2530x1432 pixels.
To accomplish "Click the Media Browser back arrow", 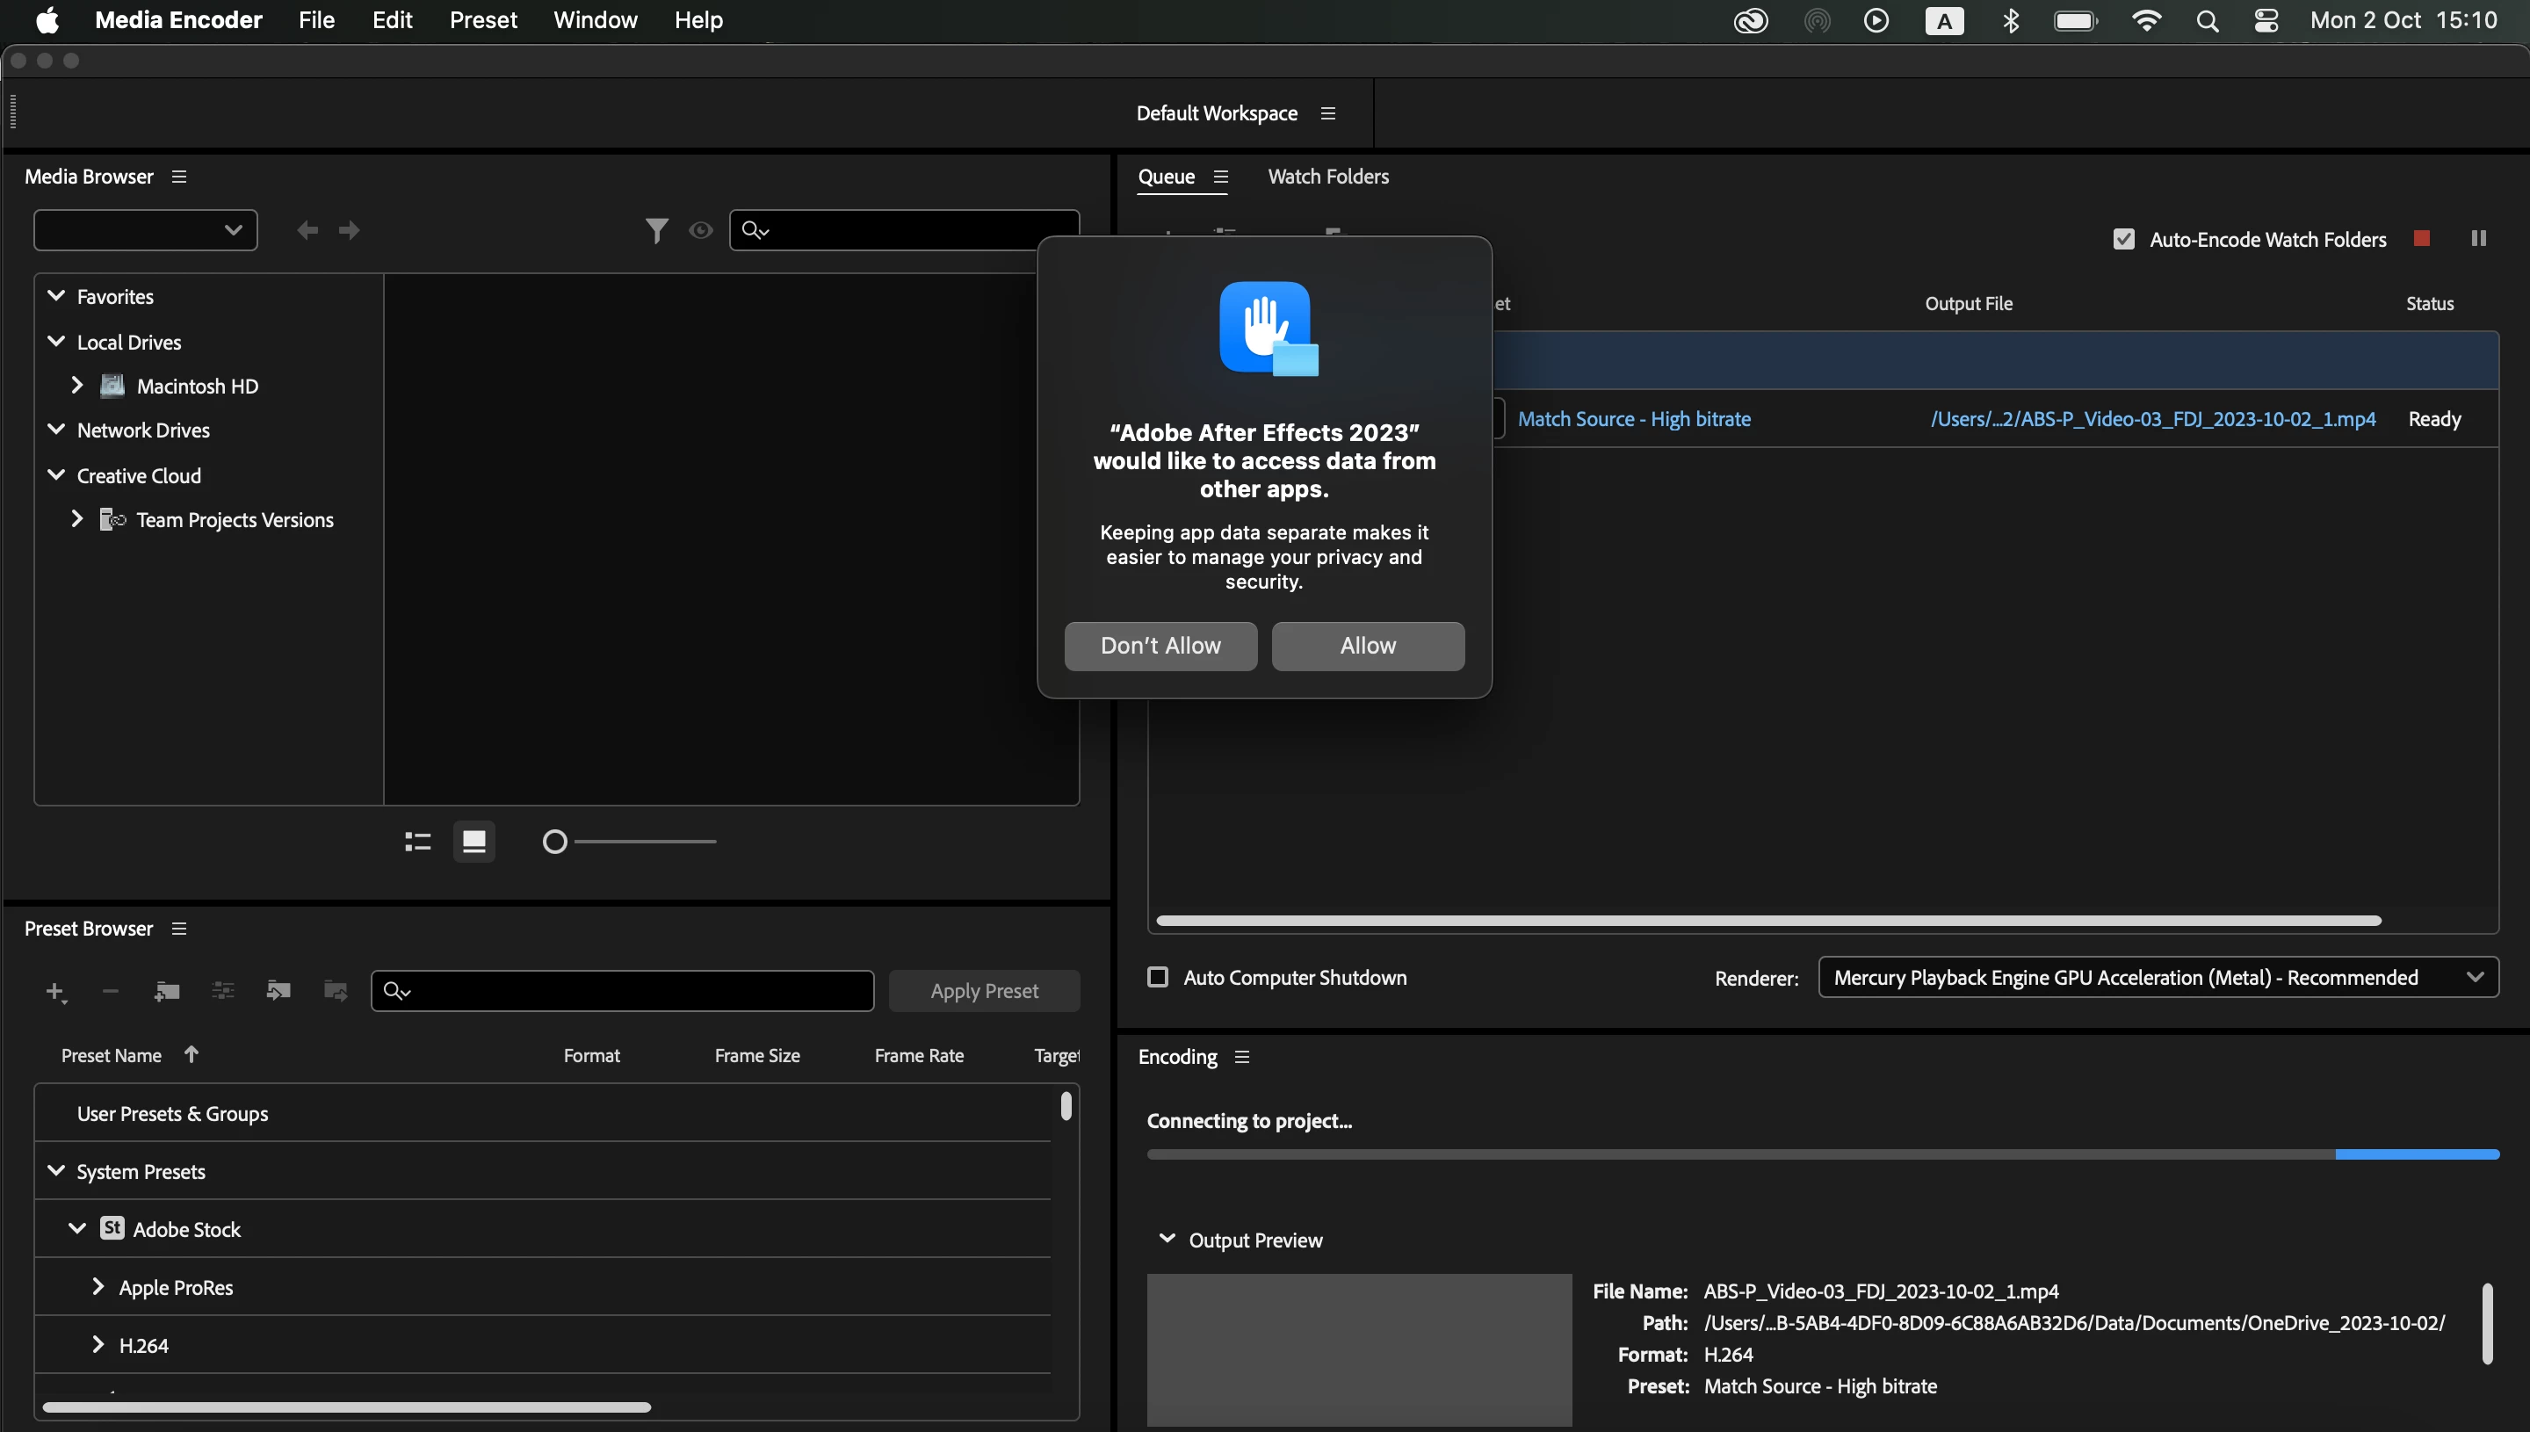I will [307, 230].
